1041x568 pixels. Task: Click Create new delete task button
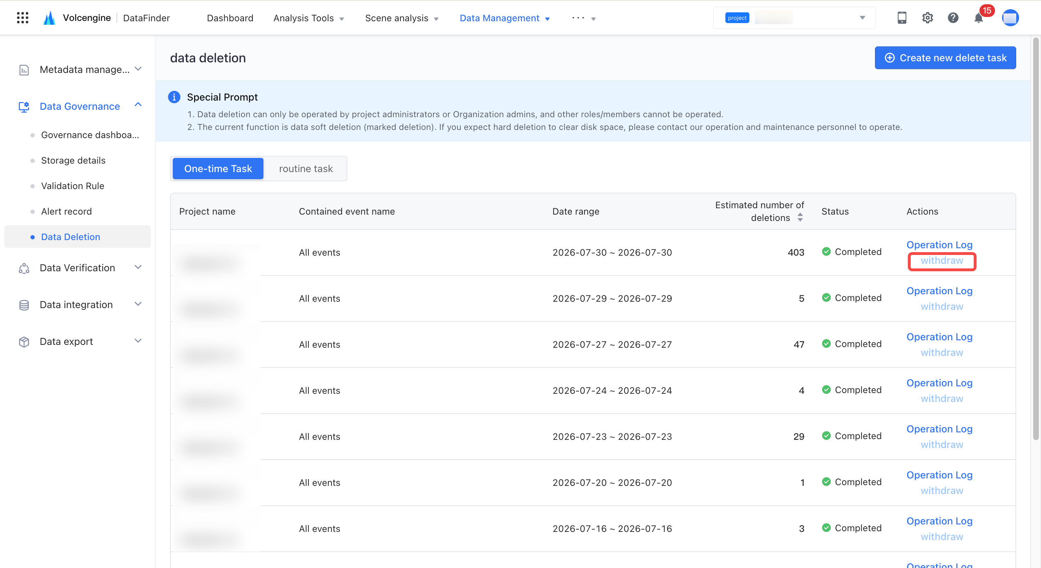[945, 58]
